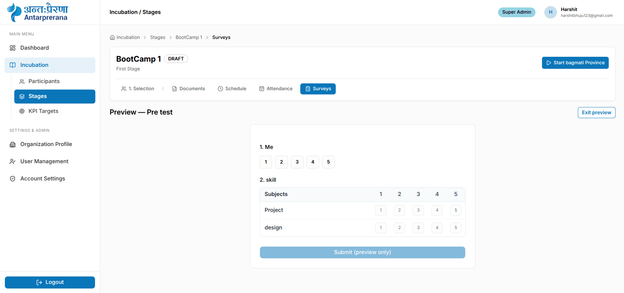Select rating 3 for Me question
The image size is (624, 293).
tap(297, 162)
